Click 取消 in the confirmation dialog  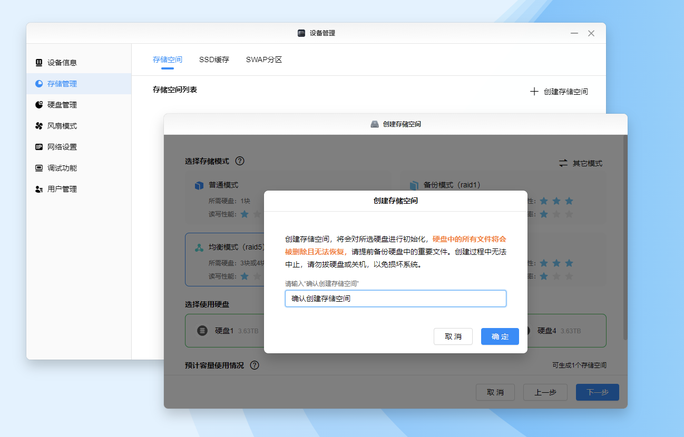click(453, 336)
